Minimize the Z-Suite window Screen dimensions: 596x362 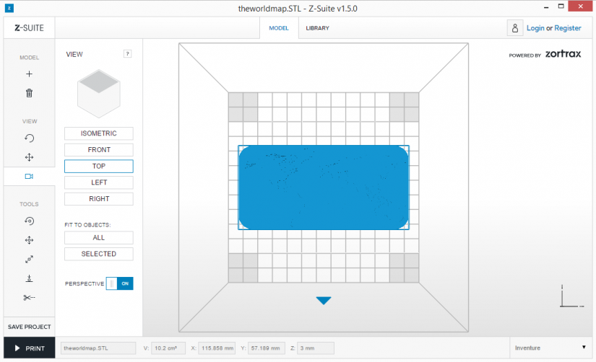[x=546, y=6]
